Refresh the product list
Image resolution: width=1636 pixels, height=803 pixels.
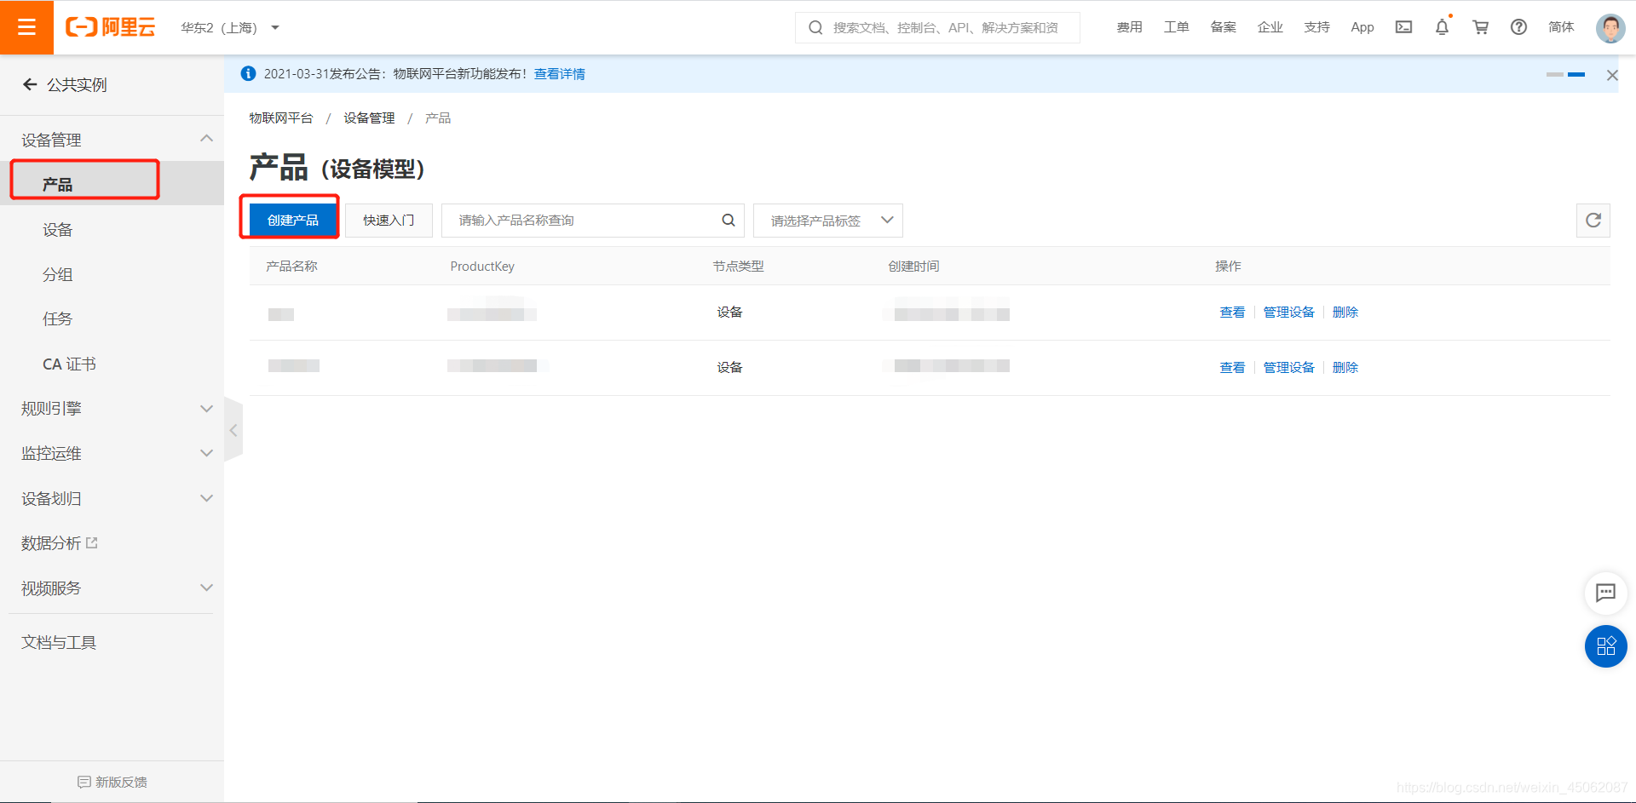coord(1593,221)
